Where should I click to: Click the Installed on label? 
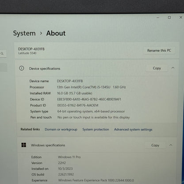tap(40, 169)
